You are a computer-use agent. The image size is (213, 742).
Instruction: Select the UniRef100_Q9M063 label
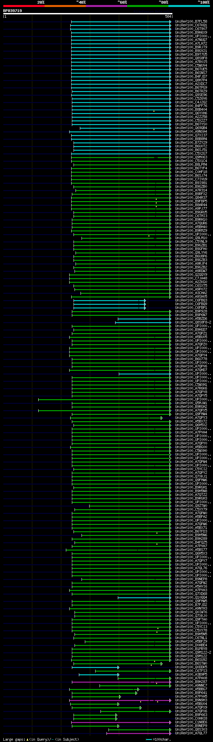[x=191, y=157]
